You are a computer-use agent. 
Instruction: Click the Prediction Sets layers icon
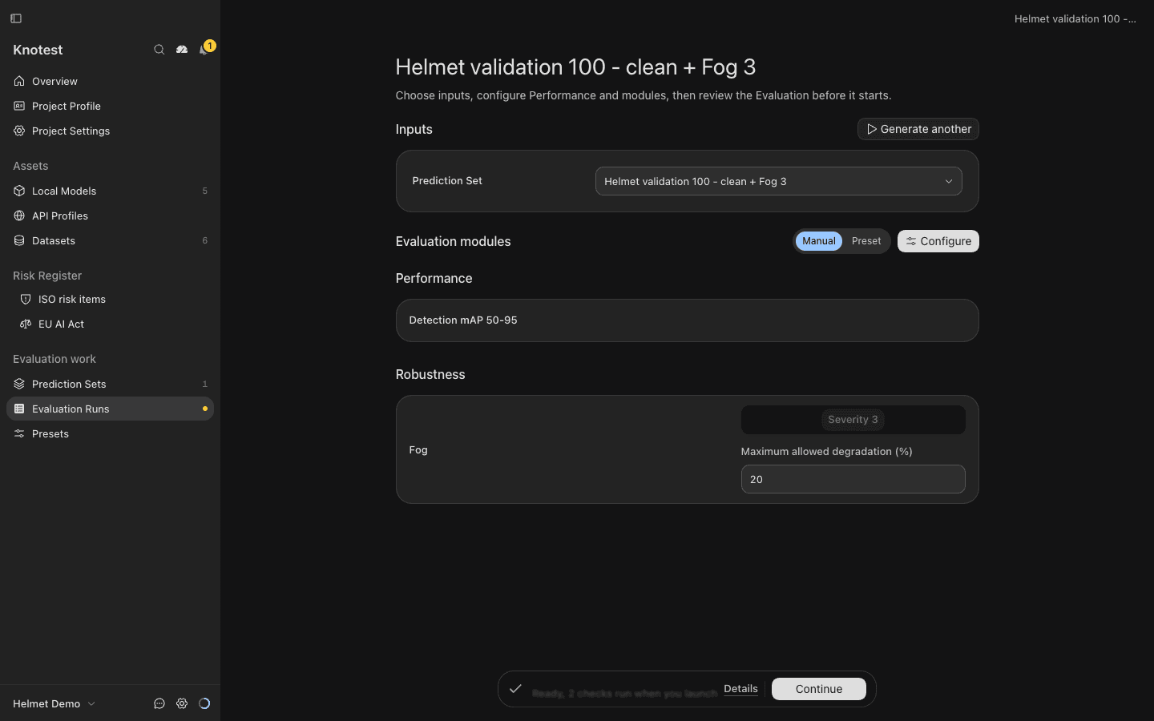[19, 384]
